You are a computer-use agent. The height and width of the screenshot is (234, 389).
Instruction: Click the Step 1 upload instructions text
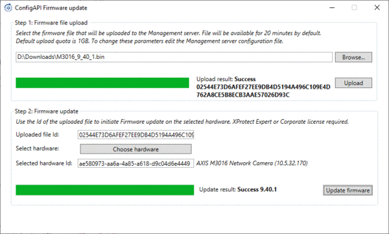pos(169,37)
